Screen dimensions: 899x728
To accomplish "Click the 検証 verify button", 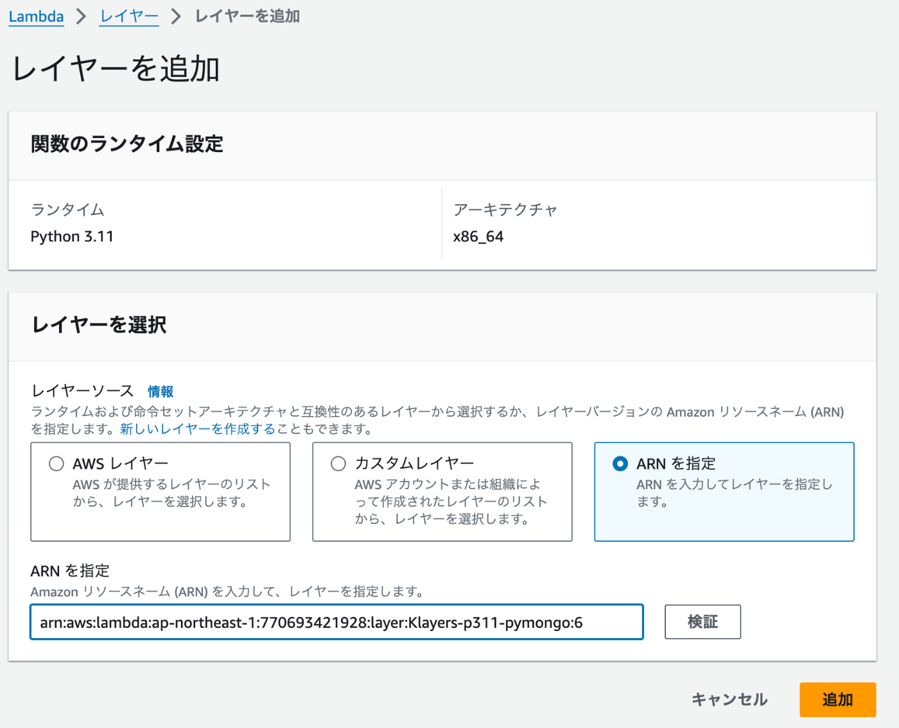I will pyautogui.click(x=703, y=621).
